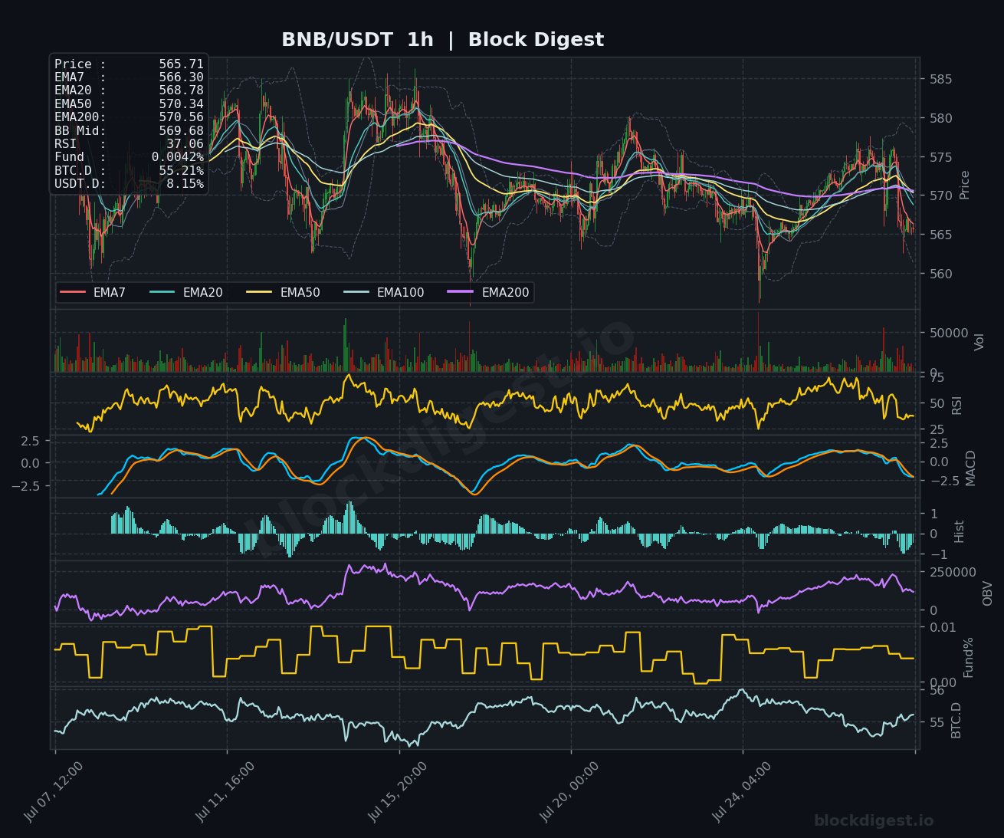Click the RSI 75 axis label

937,377
